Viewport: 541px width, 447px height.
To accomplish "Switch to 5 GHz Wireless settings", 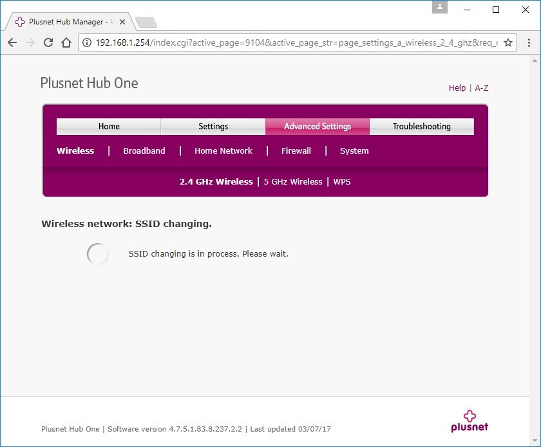I will 293,182.
